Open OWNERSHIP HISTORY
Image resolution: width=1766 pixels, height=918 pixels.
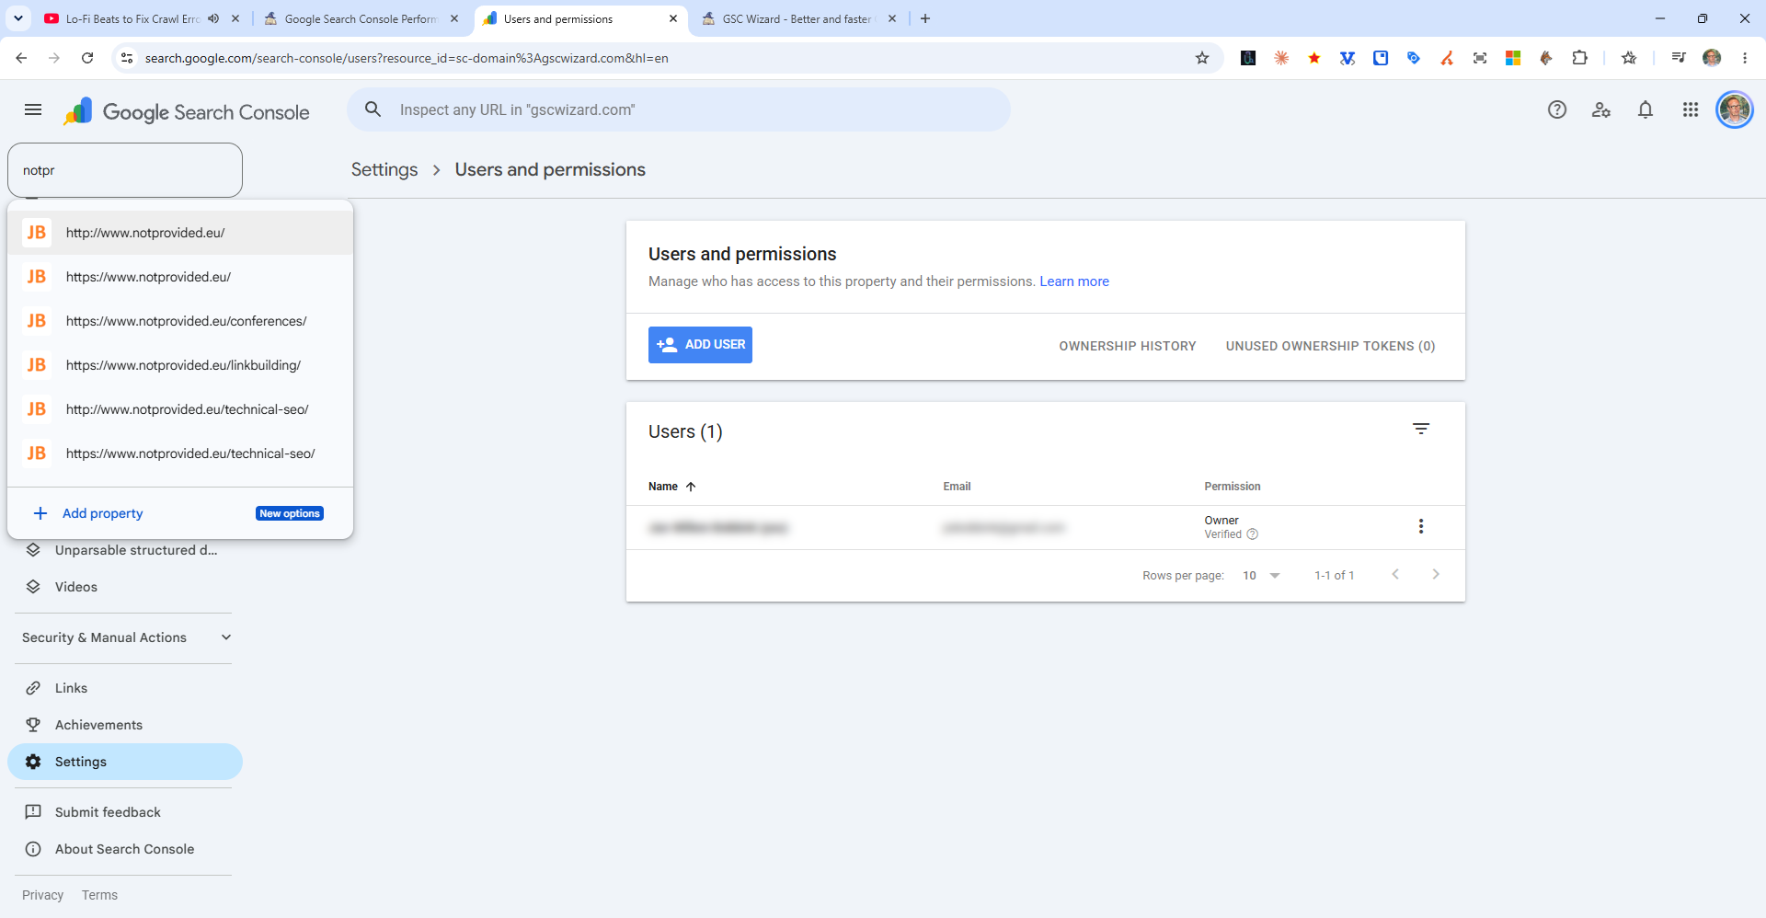click(1128, 346)
